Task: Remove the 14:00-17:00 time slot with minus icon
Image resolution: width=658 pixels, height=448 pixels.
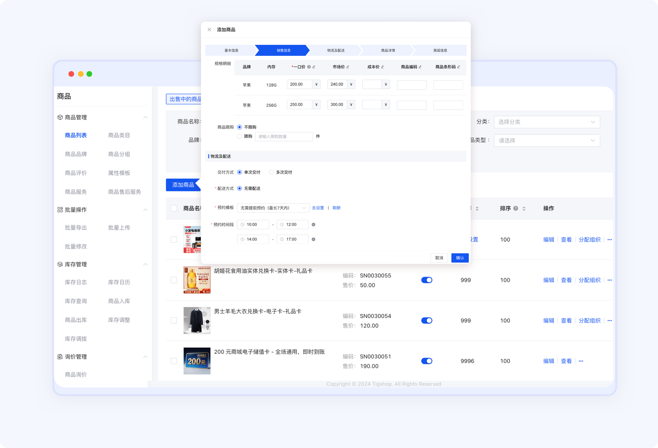Action: point(313,239)
